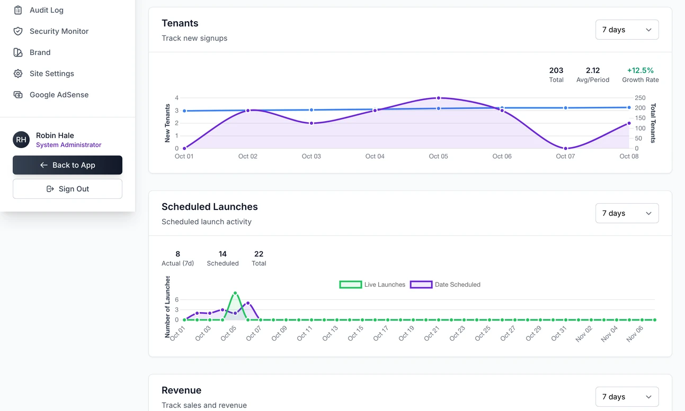Click the 14 Scheduled stat
685x411 pixels.
pos(223,258)
